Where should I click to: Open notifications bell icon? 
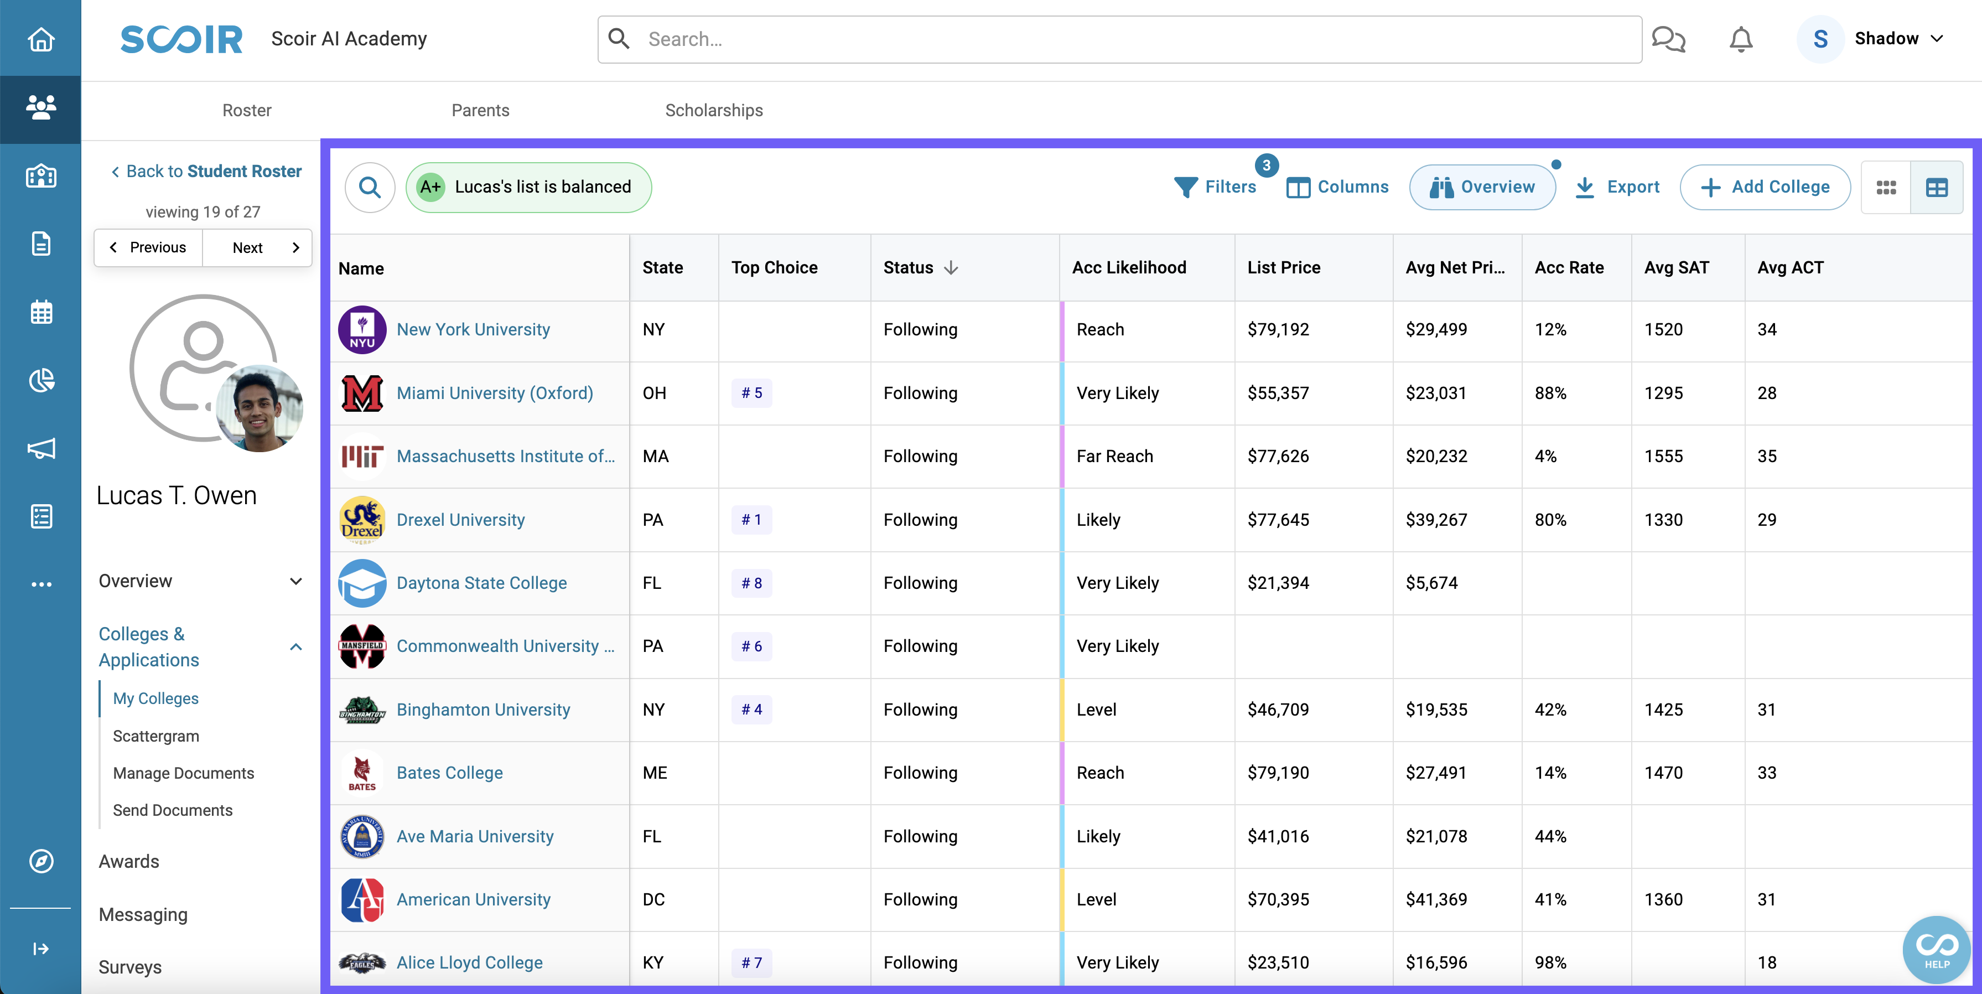[1740, 39]
